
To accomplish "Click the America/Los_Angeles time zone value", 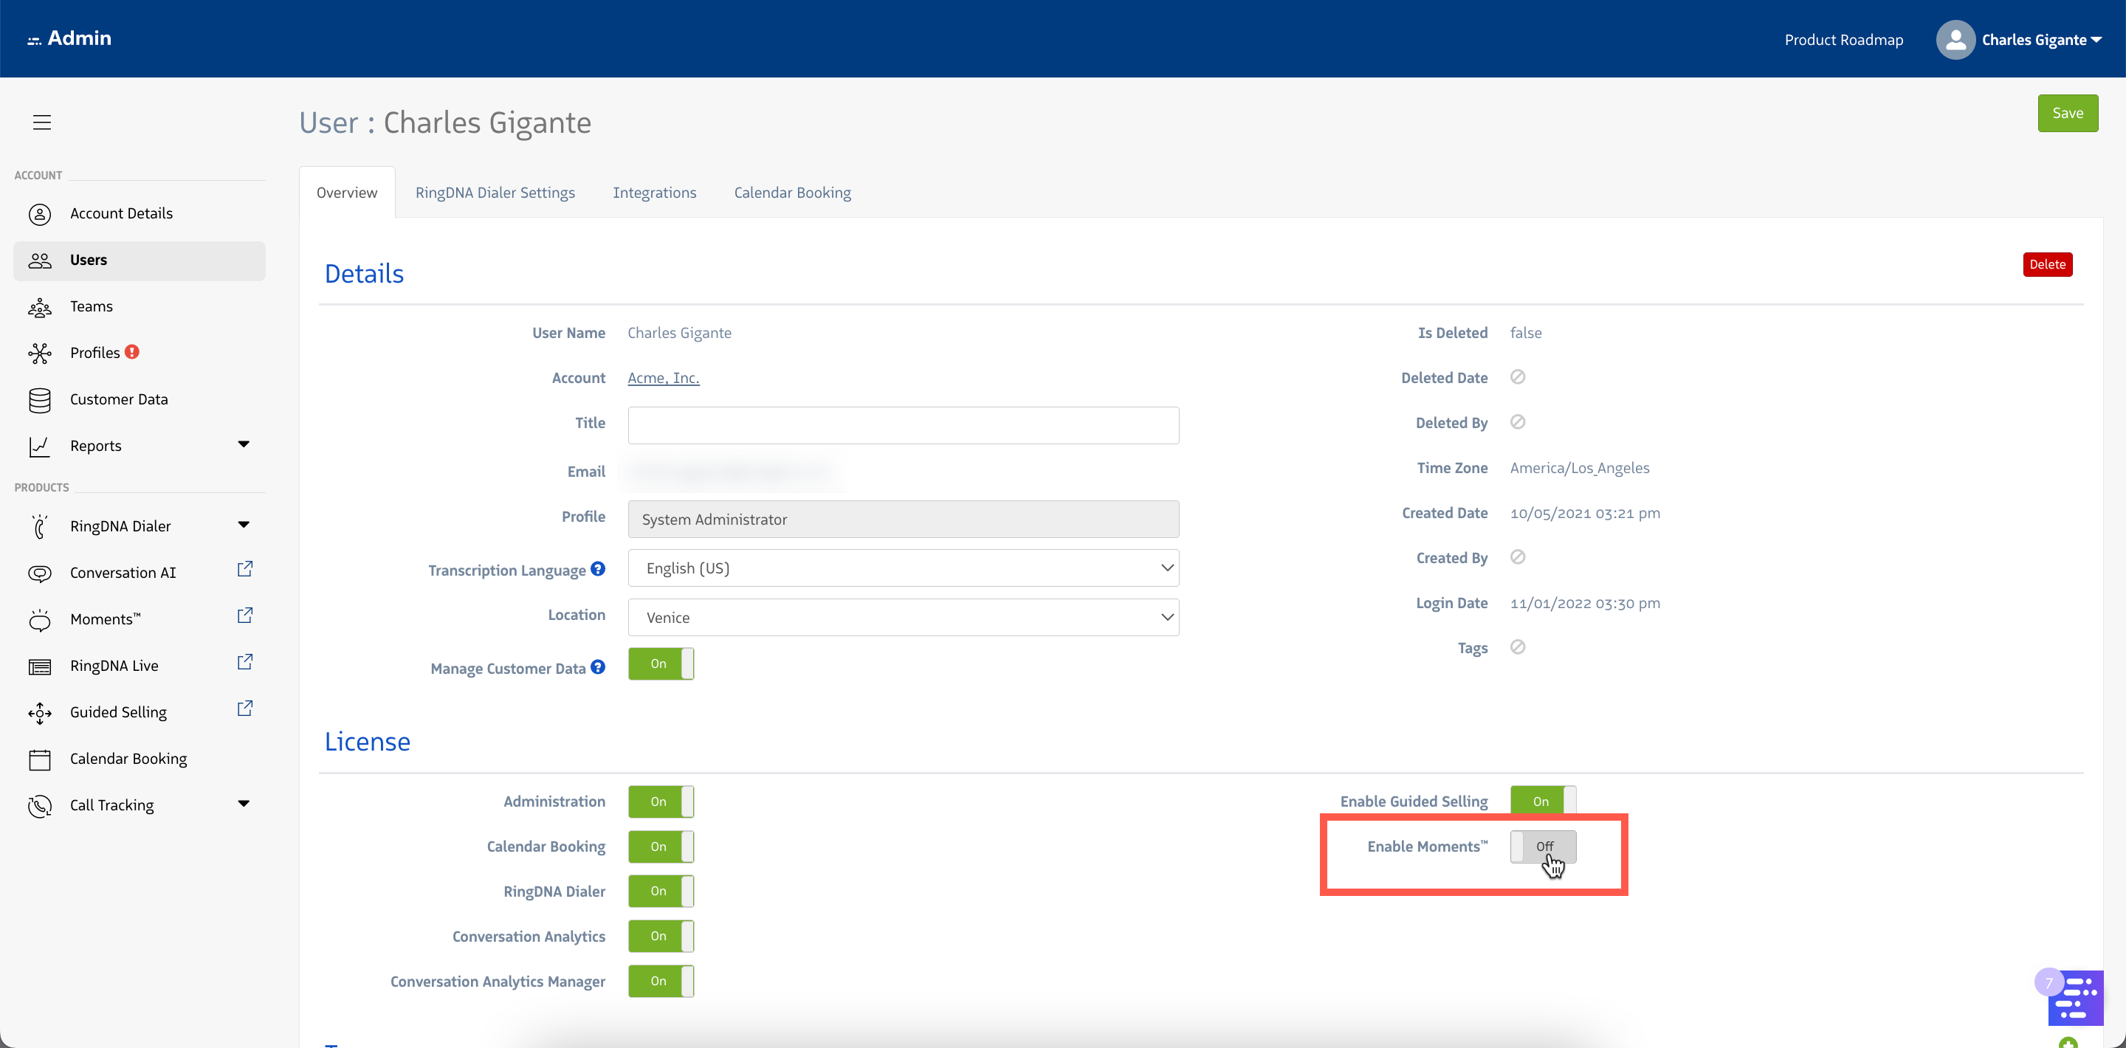I will [1579, 468].
